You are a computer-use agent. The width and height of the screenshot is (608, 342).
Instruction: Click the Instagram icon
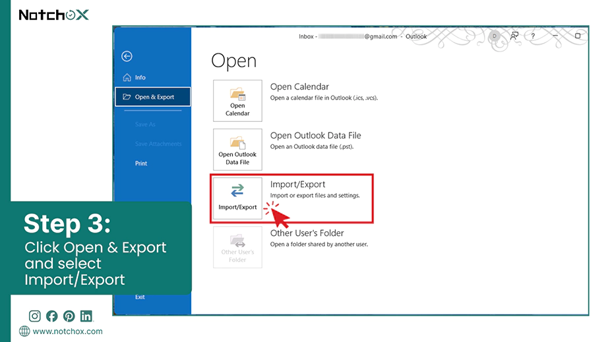click(34, 316)
